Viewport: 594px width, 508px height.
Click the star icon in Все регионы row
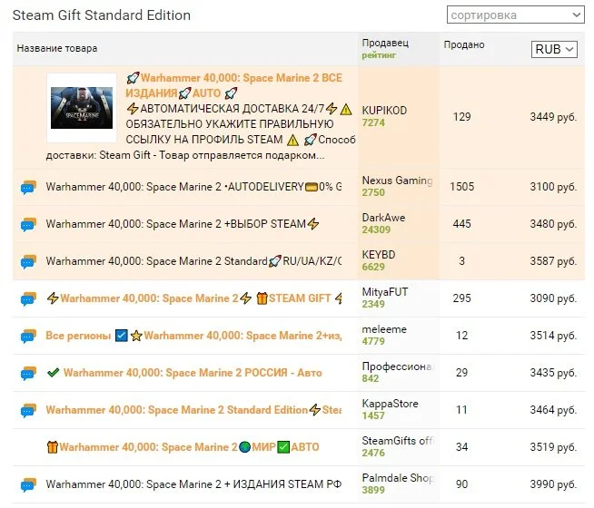click(x=136, y=336)
